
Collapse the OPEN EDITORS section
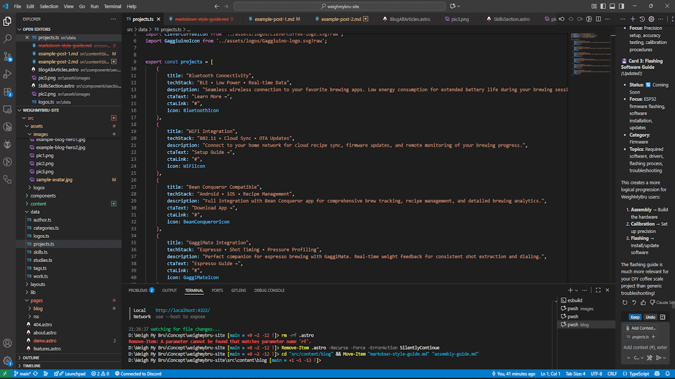click(36, 29)
